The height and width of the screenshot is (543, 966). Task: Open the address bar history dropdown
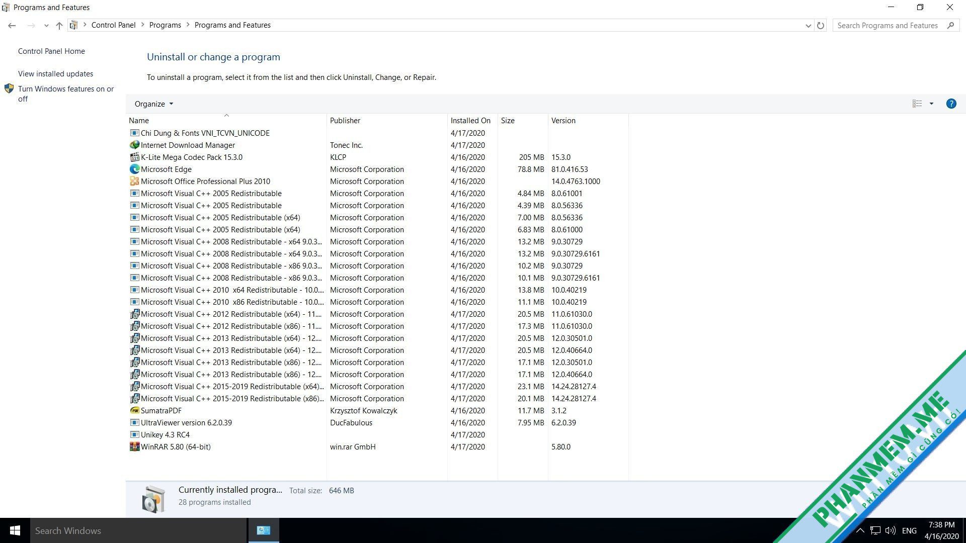[808, 25]
